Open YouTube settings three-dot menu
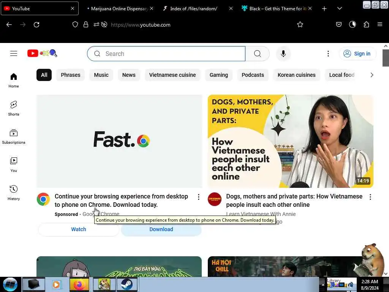Image resolution: width=389 pixels, height=292 pixels. coord(328,54)
